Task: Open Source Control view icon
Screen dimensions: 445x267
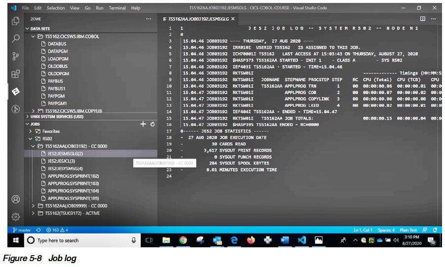Action: point(15,56)
